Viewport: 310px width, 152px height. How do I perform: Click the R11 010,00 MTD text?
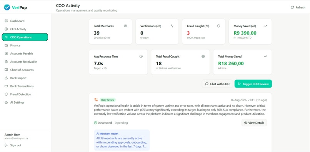[x=243, y=38]
